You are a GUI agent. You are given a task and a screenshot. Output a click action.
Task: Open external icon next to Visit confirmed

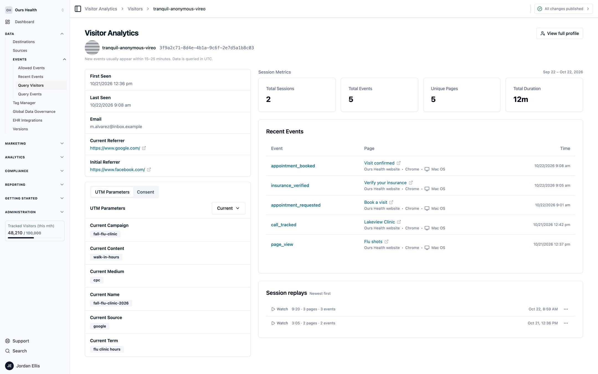tap(399, 163)
